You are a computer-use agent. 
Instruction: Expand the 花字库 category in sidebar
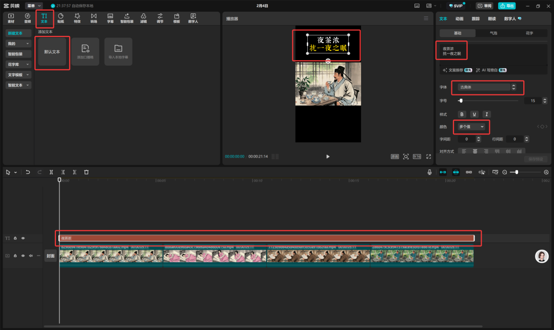[x=18, y=64]
